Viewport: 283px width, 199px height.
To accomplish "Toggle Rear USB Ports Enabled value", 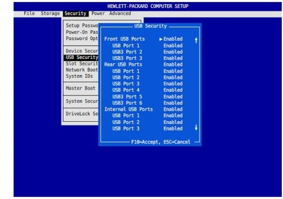I will pos(173,64).
